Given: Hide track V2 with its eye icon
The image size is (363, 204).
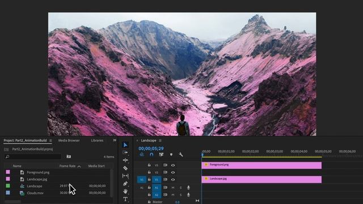Looking at the screenshot, I should [173, 172].
